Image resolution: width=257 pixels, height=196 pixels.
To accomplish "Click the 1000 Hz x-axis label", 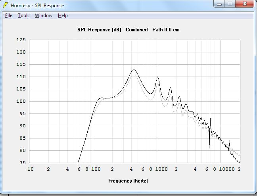I will coord(161,169).
